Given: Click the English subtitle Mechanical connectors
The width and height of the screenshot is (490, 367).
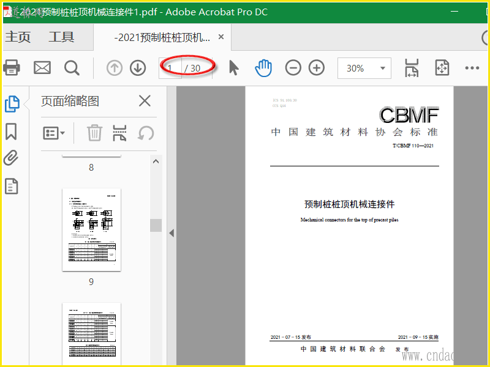Looking at the screenshot, I should click(349, 220).
